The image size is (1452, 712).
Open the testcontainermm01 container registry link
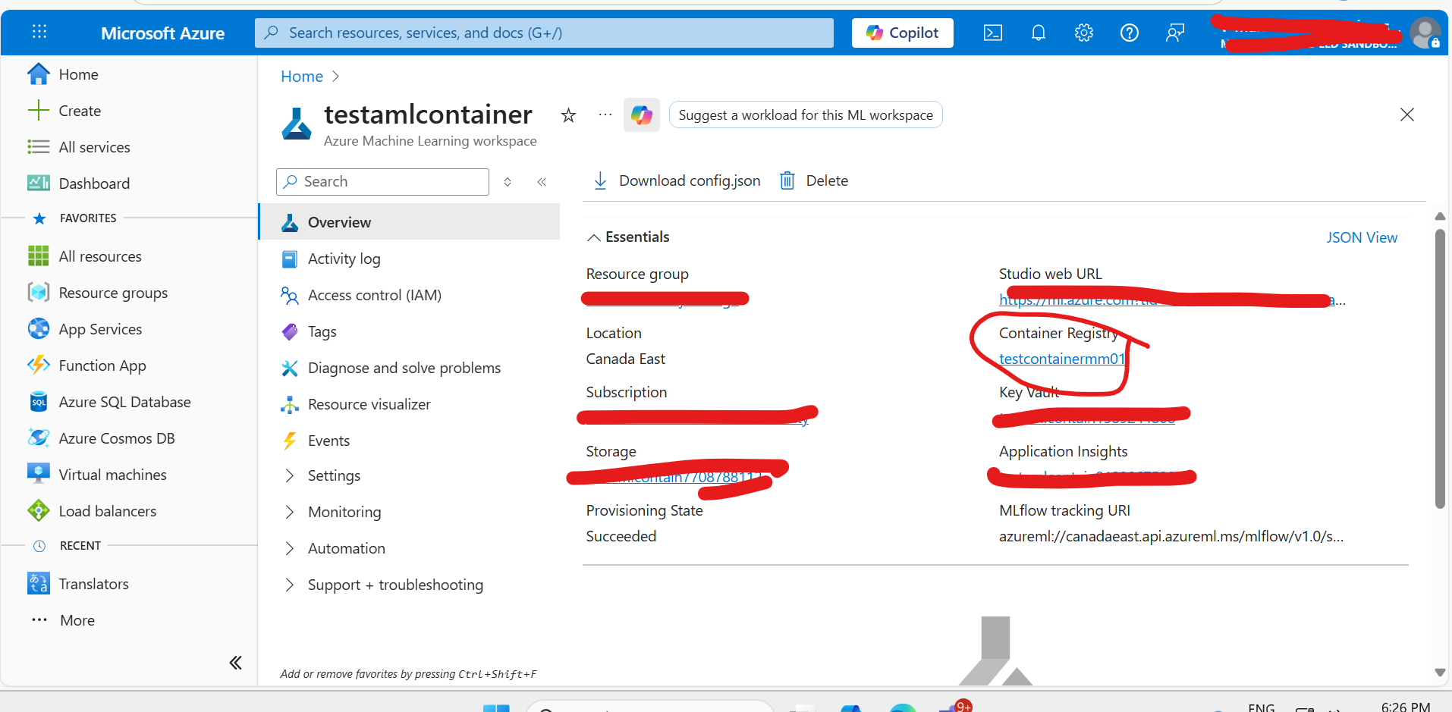1061,359
